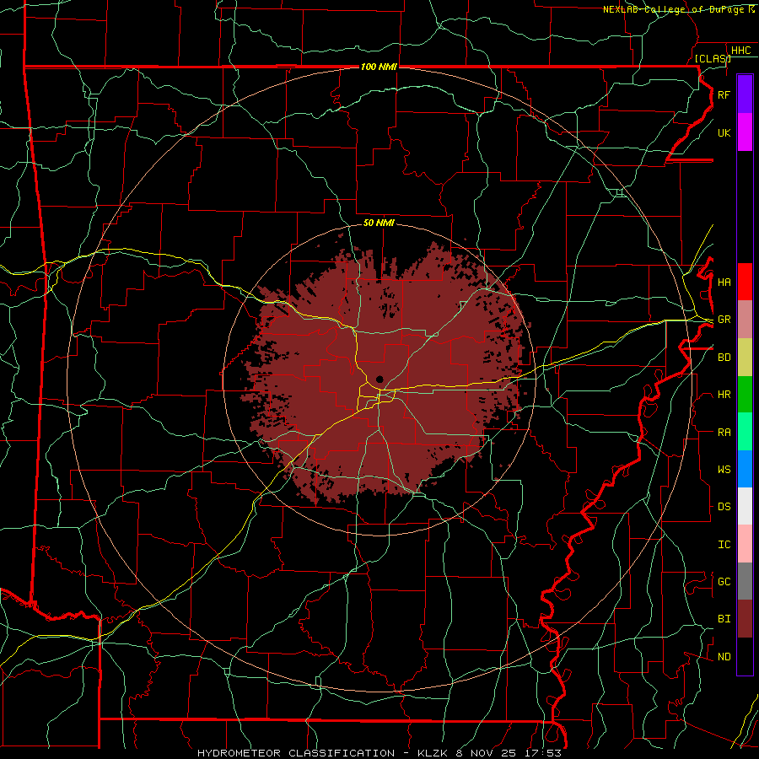Click the HR legend label

(724, 395)
